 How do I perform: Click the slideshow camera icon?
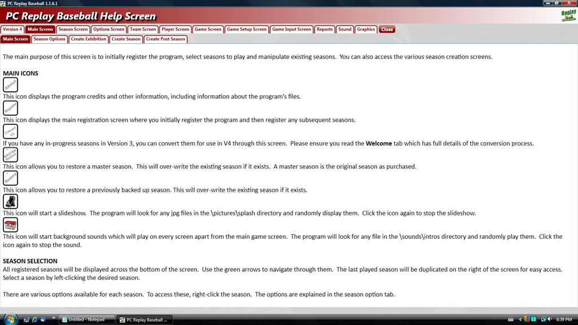(10, 201)
